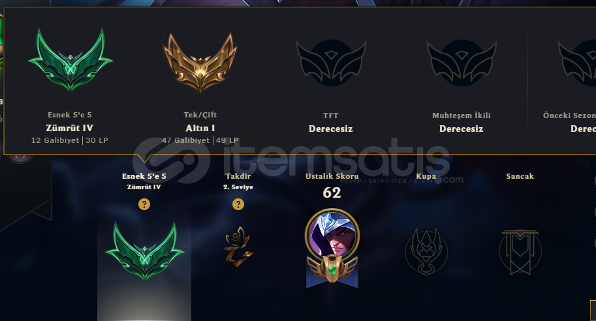Image resolution: width=596 pixels, height=321 pixels.
Task: Click the Zümrüt IV rank title in tooltip
Action: click(x=70, y=128)
